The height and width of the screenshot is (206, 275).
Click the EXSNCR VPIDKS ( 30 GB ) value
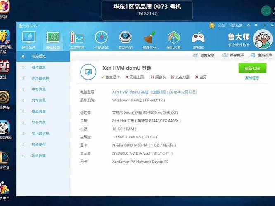135,137
